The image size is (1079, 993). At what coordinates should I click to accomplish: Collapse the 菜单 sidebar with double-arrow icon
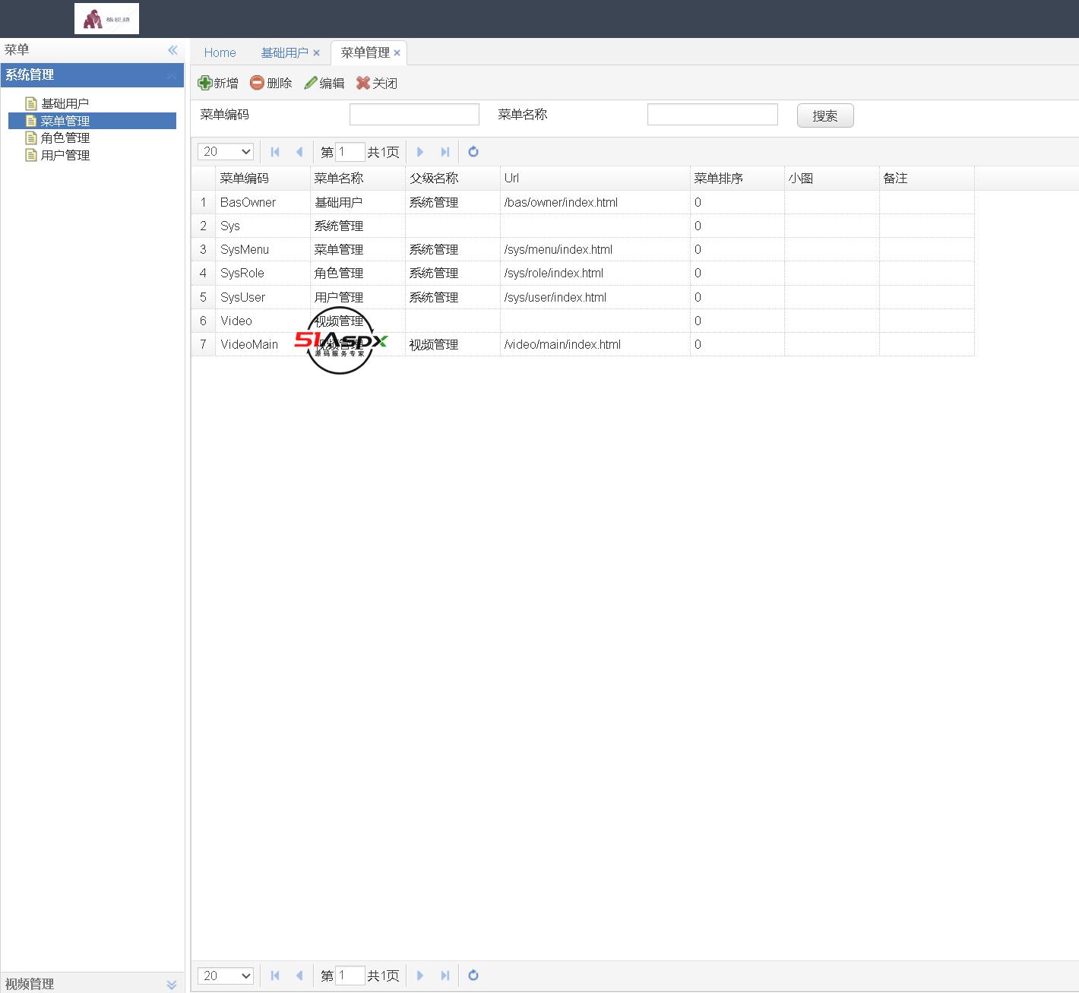pos(172,50)
